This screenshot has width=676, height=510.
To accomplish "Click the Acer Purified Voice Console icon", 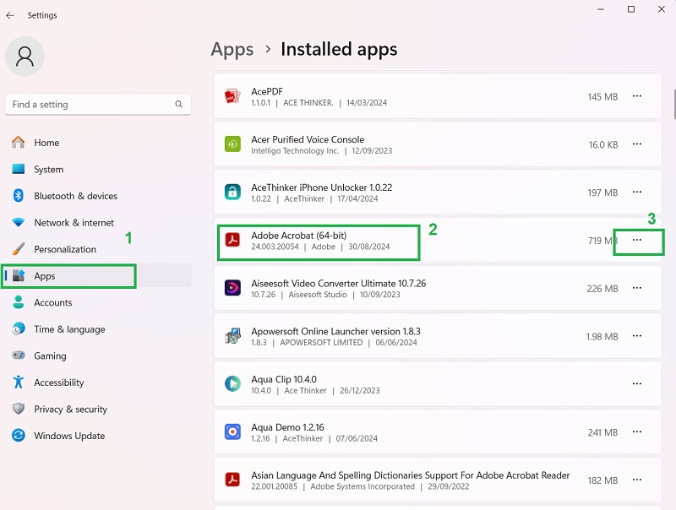I will (x=232, y=144).
